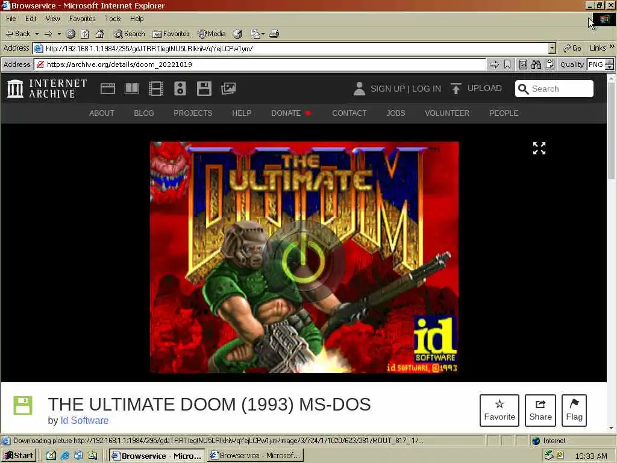Click the IE Home button
Image resolution: width=617 pixels, height=463 pixels.
[99, 34]
